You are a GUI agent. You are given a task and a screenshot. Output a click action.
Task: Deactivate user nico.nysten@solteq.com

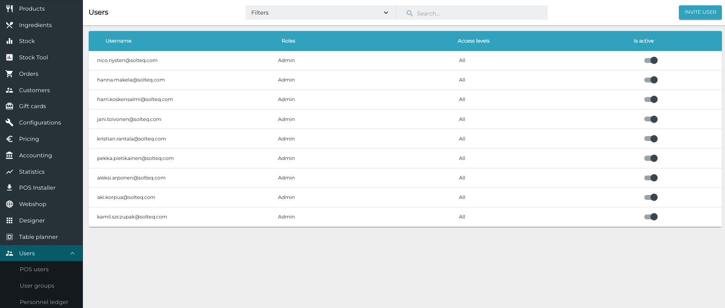[x=651, y=61]
